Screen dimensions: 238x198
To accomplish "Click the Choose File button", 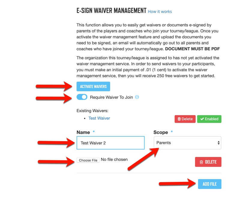I will (88, 160).
